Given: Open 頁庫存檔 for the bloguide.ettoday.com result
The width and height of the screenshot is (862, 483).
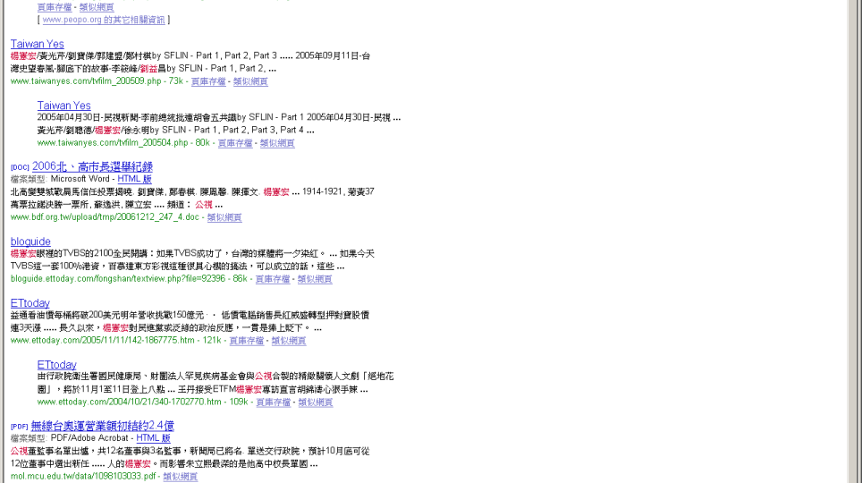Looking at the screenshot, I should click(273, 279).
